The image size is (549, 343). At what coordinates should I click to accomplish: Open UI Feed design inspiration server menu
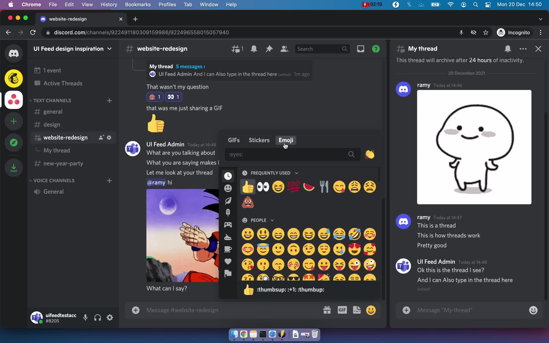pyautogui.click(x=73, y=49)
